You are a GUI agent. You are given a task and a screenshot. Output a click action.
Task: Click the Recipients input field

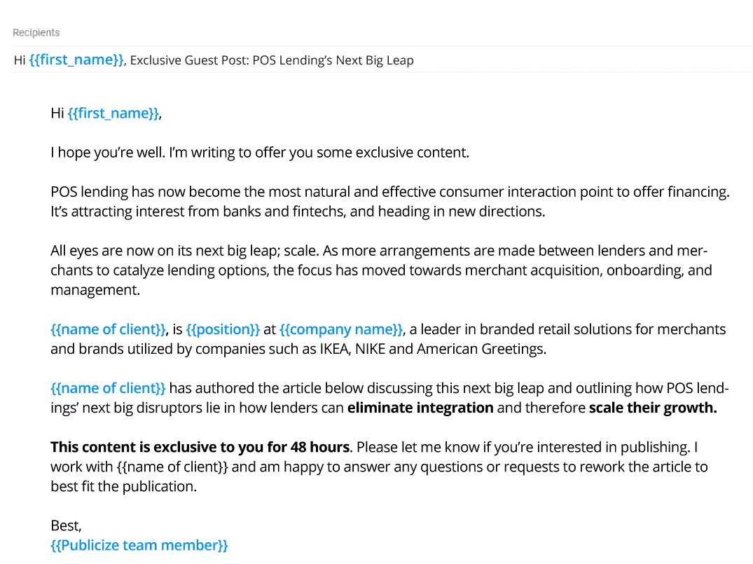pos(378,33)
